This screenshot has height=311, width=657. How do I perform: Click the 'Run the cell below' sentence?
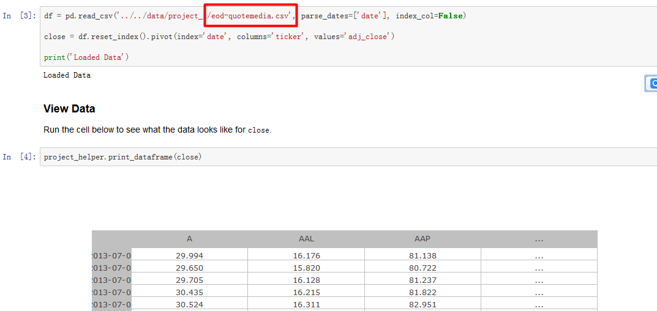point(157,130)
